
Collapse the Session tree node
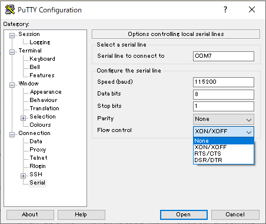12,35
